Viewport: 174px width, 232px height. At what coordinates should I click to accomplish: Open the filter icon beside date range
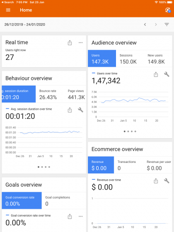pos(167,25)
